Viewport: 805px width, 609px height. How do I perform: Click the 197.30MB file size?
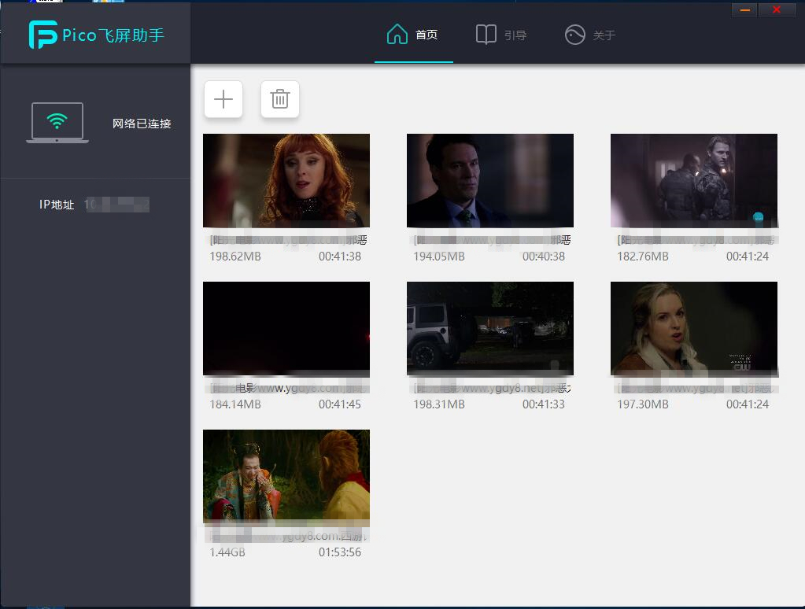643,404
